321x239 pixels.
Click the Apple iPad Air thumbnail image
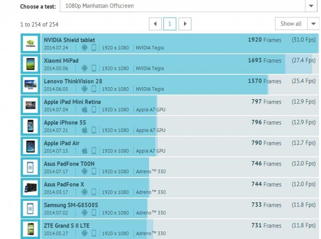[x=30, y=147]
